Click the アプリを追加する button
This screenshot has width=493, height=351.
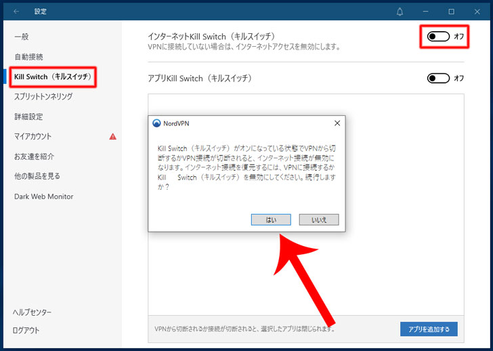(x=429, y=329)
